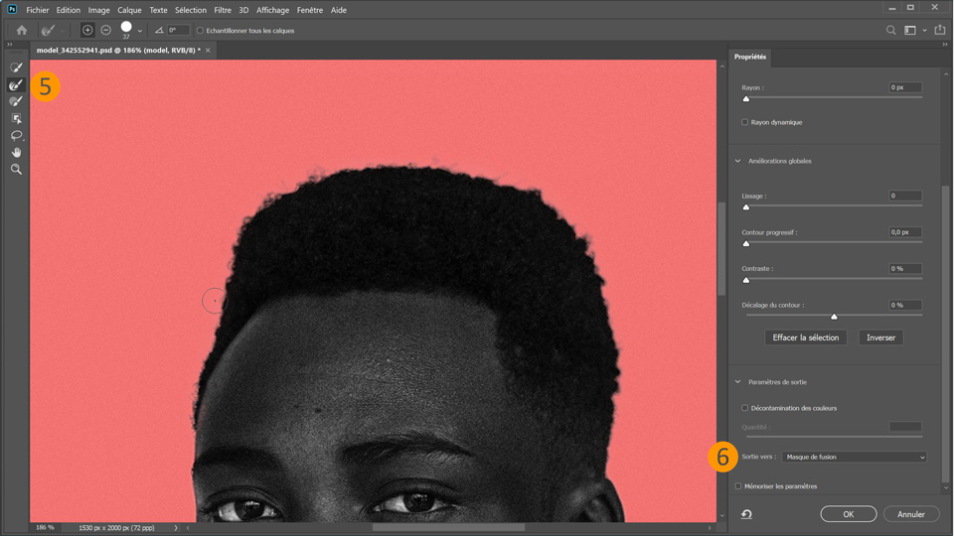Switch to the Propriétés tab
Image resolution: width=954 pixels, height=536 pixels.
749,57
